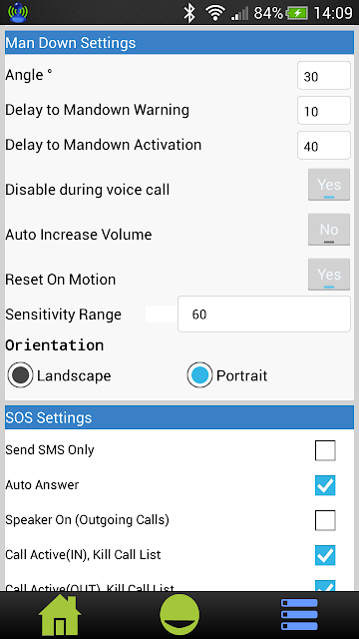Uncheck the Auto Answer checkbox

(x=325, y=485)
